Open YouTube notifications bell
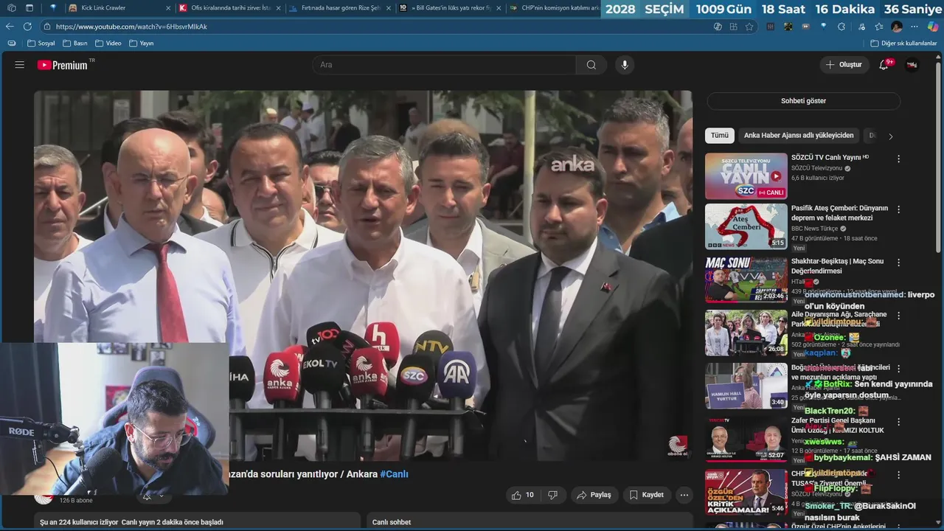Image resolution: width=944 pixels, height=531 pixels. click(x=884, y=65)
